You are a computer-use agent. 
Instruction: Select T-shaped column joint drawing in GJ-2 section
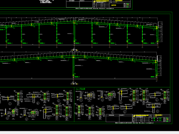pyautogui.click(x=153, y=108)
